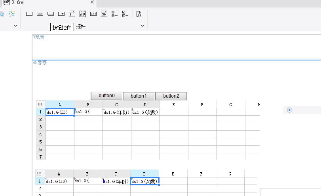Select cell B1 ds1.G( in lower report

click(x=87, y=181)
